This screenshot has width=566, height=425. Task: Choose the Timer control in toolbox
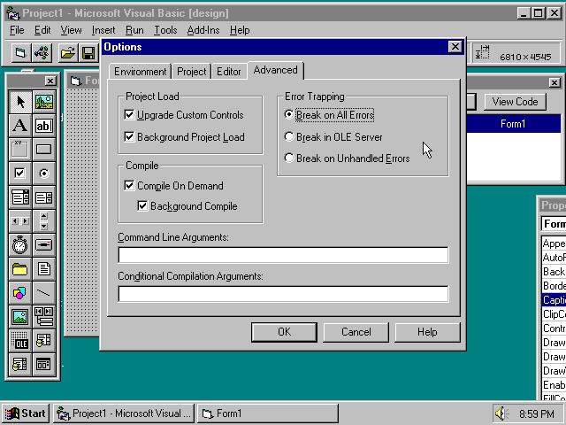tap(19, 245)
